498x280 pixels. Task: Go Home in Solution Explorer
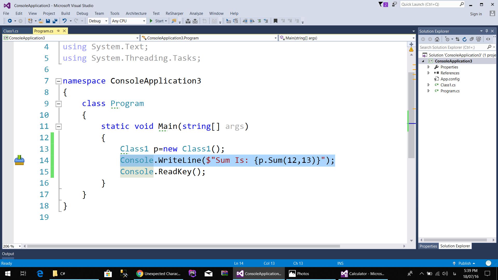[x=437, y=39]
